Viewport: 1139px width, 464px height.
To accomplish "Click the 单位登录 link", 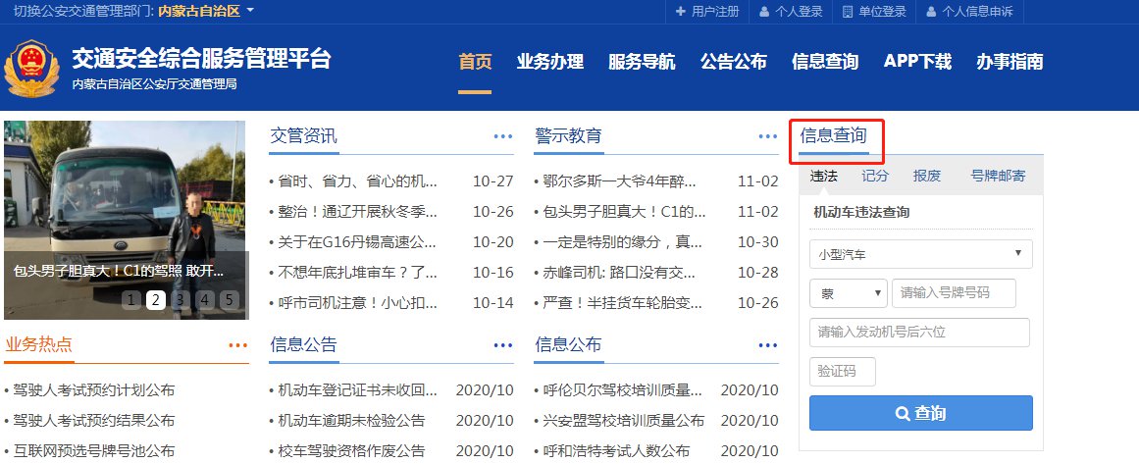I will (882, 12).
